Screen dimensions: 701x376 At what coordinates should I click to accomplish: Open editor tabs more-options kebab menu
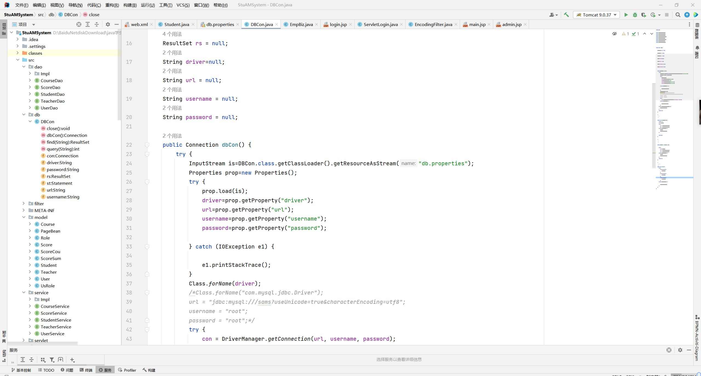(689, 24)
